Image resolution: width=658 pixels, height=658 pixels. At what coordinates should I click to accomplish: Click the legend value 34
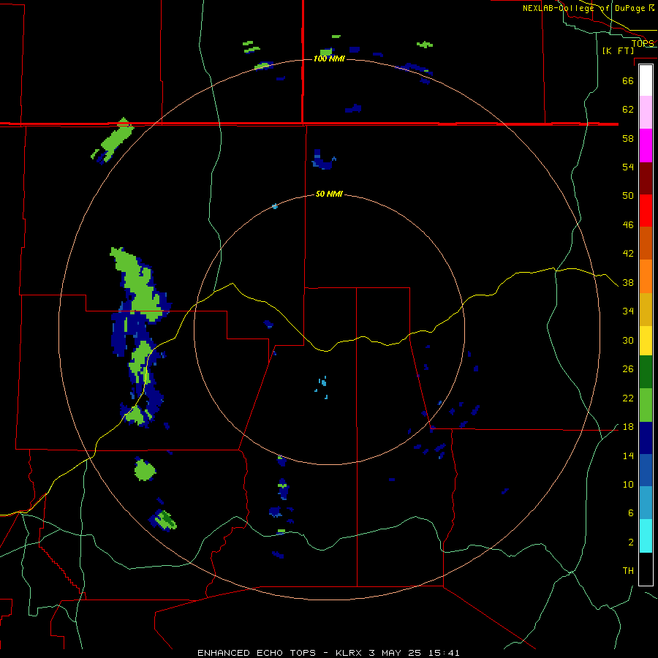[x=628, y=311]
